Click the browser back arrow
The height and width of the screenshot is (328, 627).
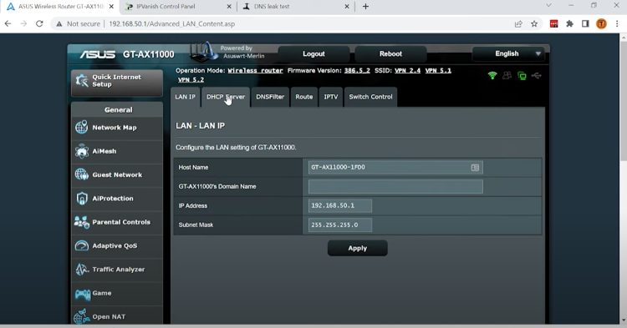point(8,23)
